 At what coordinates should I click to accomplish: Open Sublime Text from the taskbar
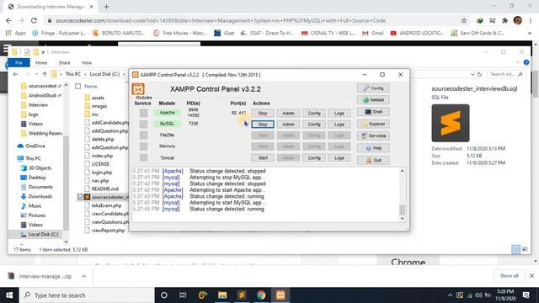(x=242, y=295)
